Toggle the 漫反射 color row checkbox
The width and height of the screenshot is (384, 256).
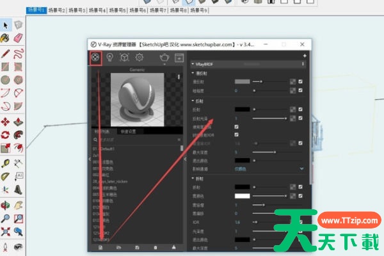tap(301, 81)
